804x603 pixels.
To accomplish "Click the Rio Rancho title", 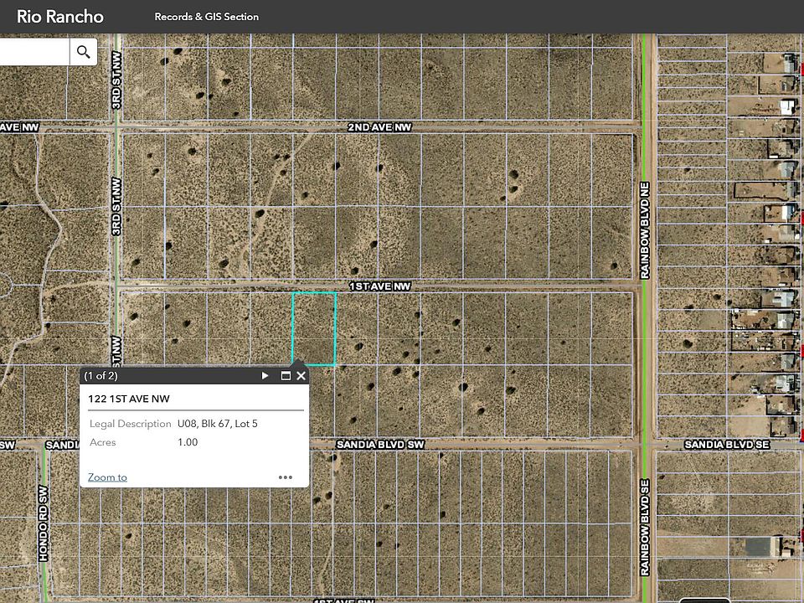I will pyautogui.click(x=60, y=17).
